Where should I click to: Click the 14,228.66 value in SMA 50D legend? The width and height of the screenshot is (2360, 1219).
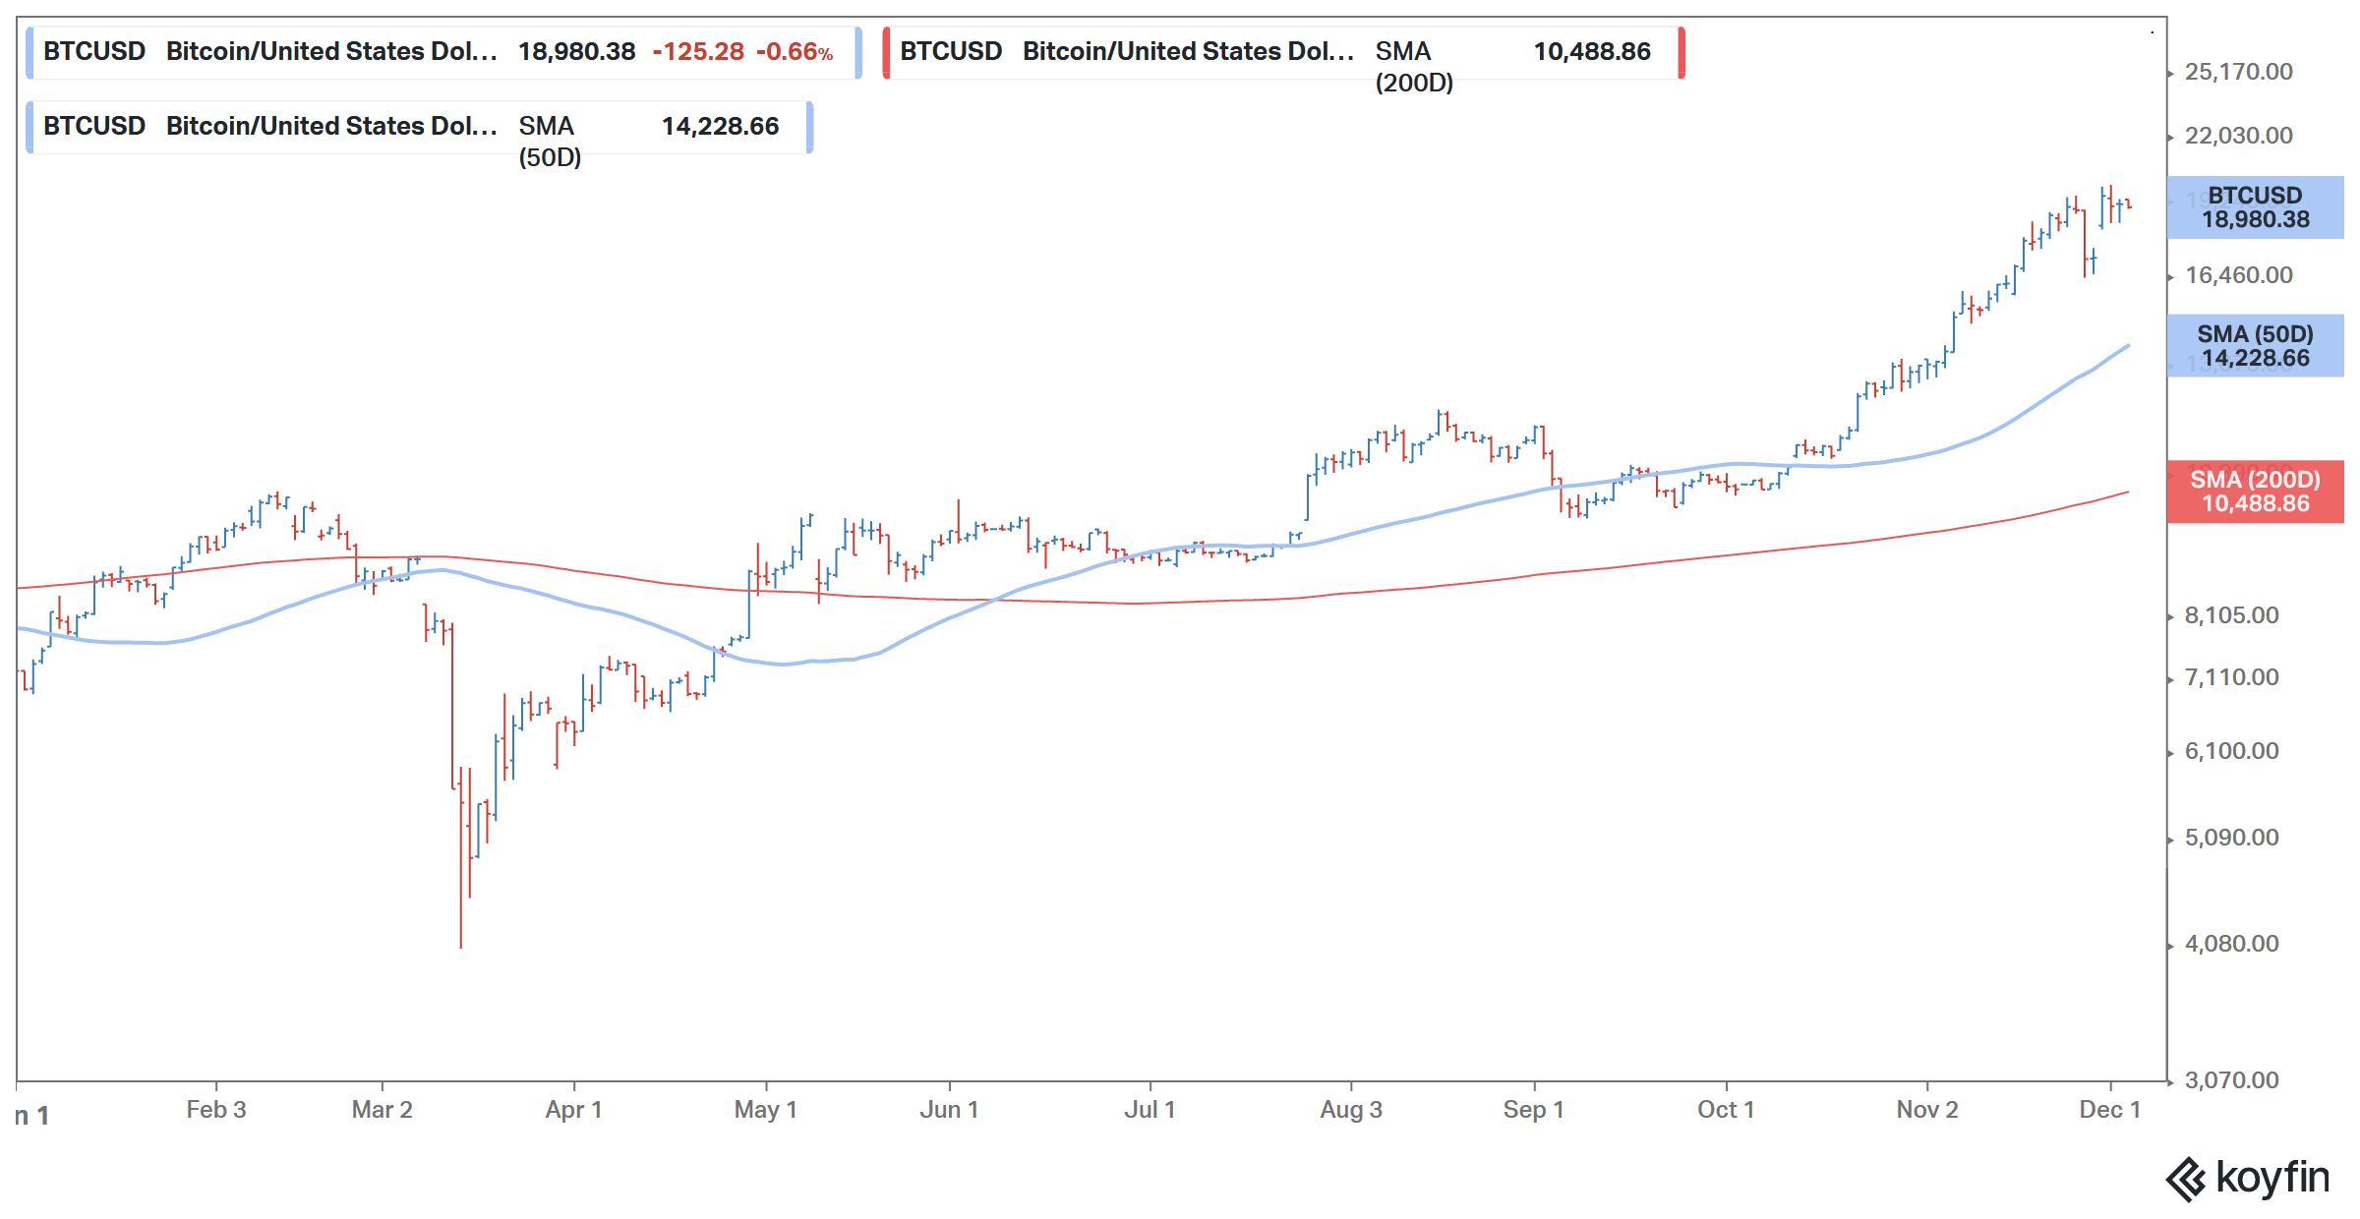point(720,126)
